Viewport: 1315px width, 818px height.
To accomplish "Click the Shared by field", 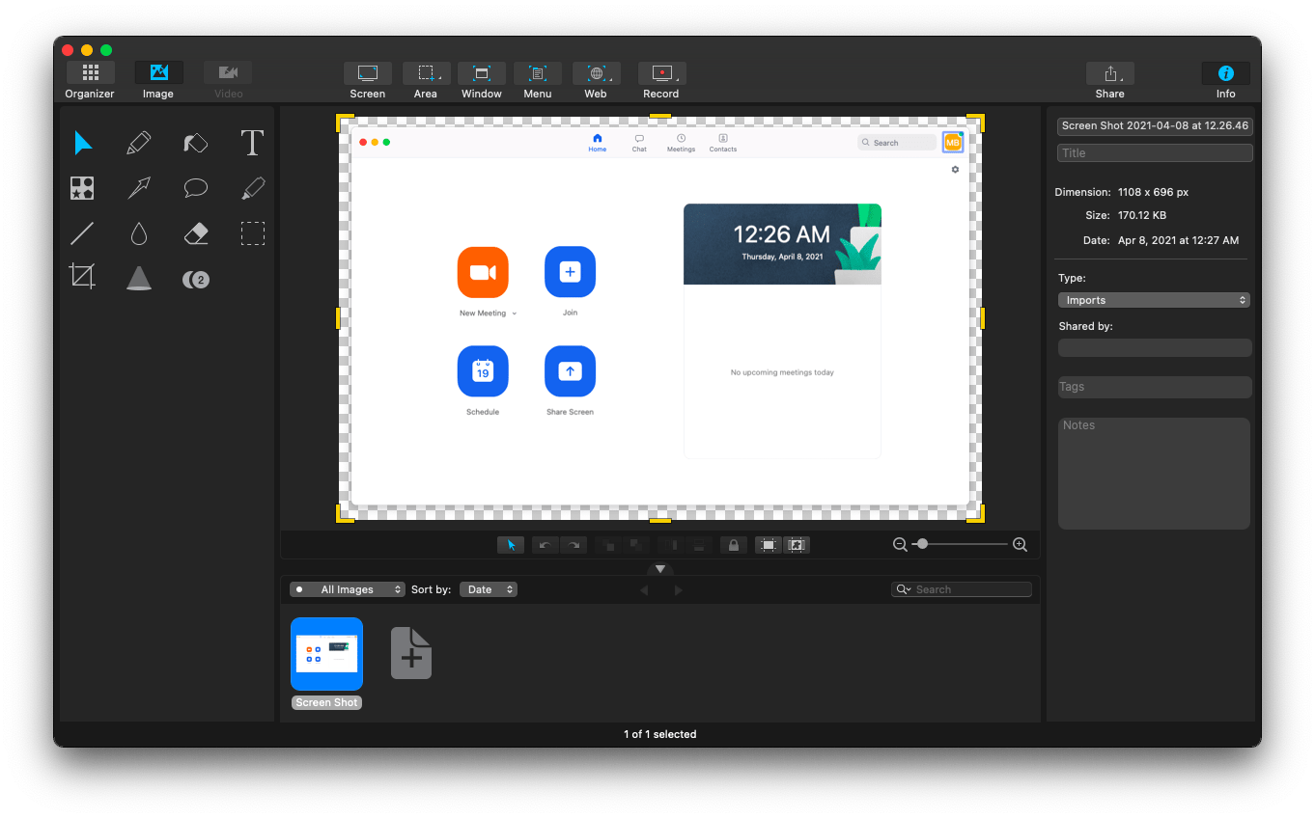I will (1155, 347).
